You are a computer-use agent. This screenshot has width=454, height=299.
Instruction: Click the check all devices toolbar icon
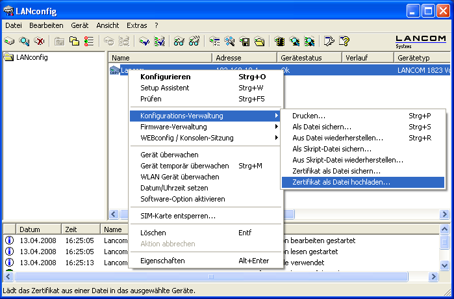159,41
